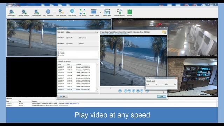Open the Date range dropdown

82,32
